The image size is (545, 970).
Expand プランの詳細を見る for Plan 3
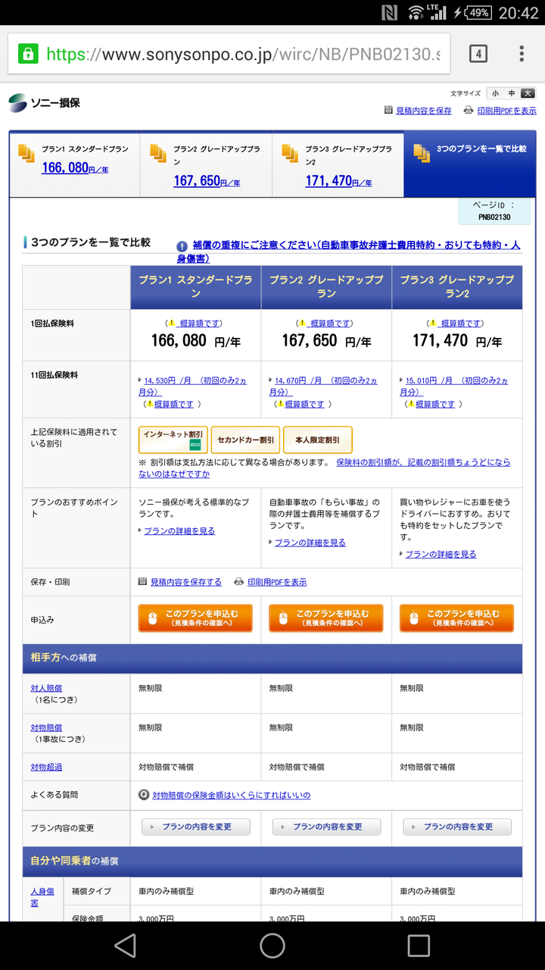pyautogui.click(x=441, y=554)
